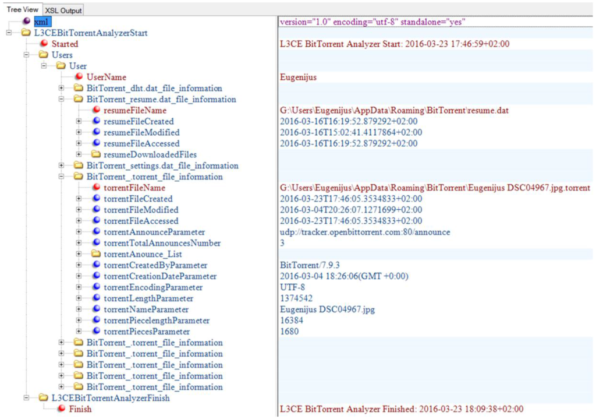The height and width of the screenshot is (419, 596).
Task: Select the L3CEBitTorrentAnalyzerFinish tree item
Action: [x=111, y=398]
